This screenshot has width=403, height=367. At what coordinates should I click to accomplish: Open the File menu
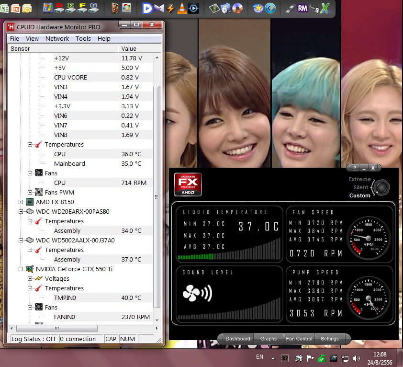tap(14, 39)
